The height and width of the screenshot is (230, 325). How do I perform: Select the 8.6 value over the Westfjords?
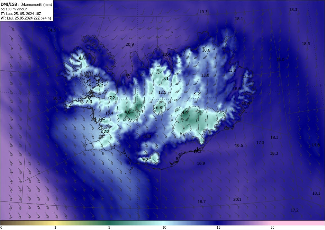point(82,59)
